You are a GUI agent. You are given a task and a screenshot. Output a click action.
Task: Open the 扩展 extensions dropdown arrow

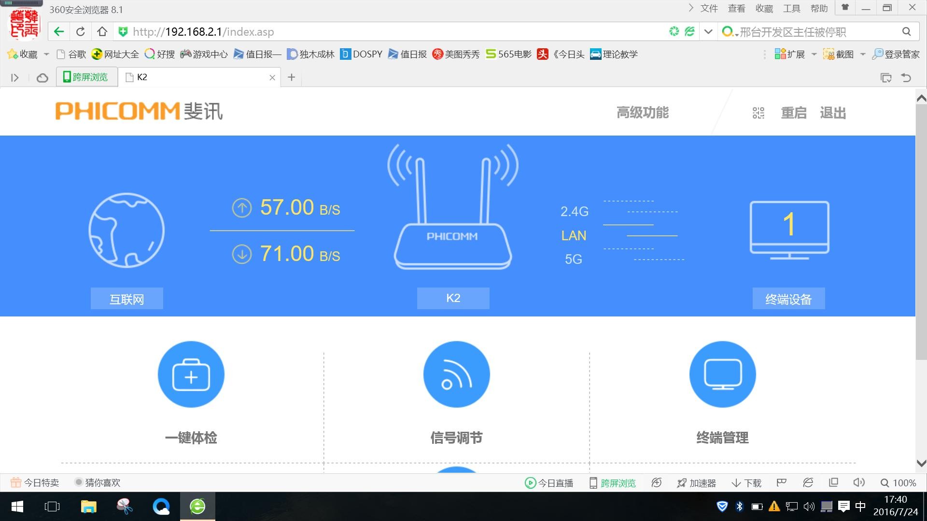(x=814, y=54)
